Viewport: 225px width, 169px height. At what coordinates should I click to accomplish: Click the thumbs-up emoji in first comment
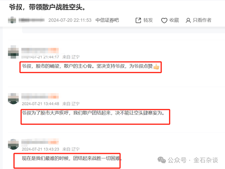[156, 67]
